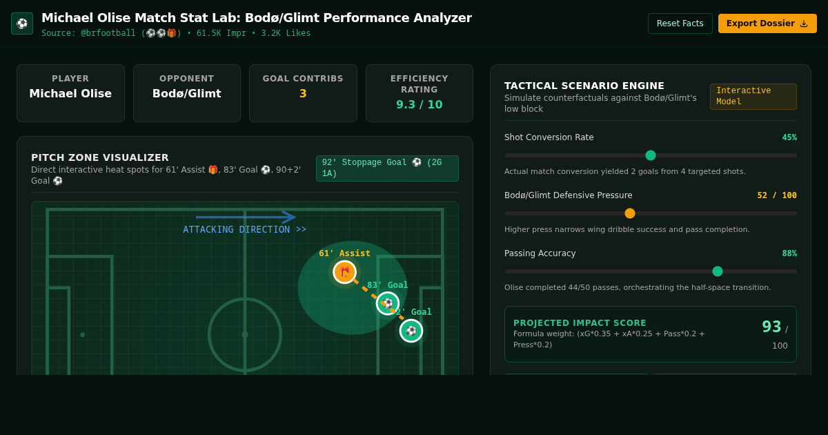Adjust the Bodø/Glimt Defensive Pressure slider

651,213
